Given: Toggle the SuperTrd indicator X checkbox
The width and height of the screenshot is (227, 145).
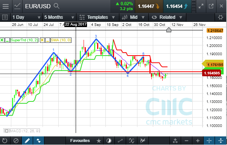Looking at the screenshot, I should coord(2,40).
